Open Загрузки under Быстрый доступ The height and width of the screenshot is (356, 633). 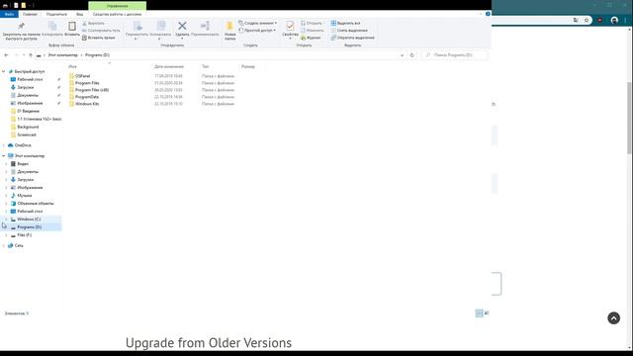coord(25,87)
